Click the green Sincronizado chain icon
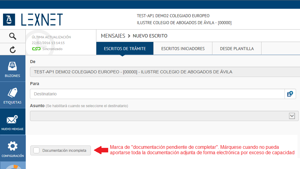The height and width of the screenshot is (169, 300). [x=36, y=49]
